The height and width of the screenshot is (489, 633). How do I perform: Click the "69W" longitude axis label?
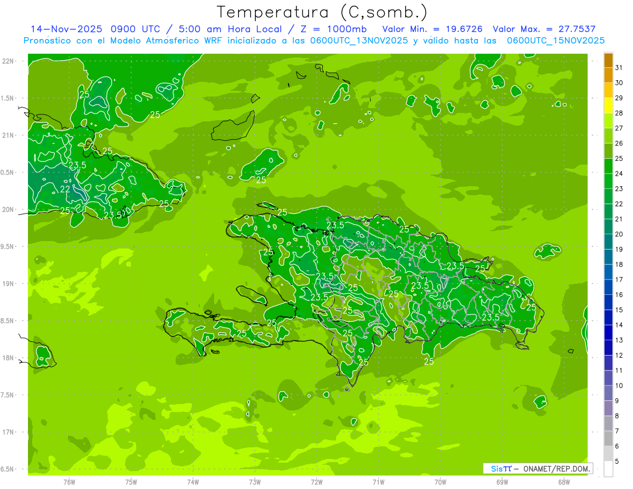pyautogui.click(x=502, y=482)
